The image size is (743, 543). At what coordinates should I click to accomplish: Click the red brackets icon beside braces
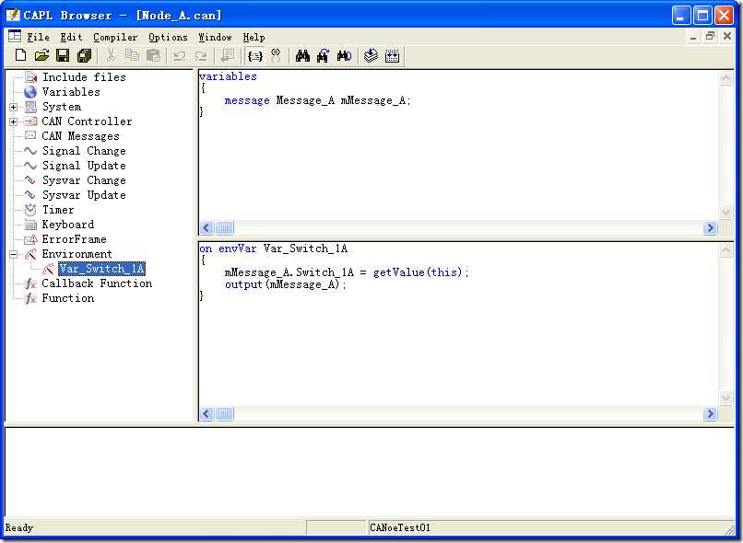(x=276, y=56)
